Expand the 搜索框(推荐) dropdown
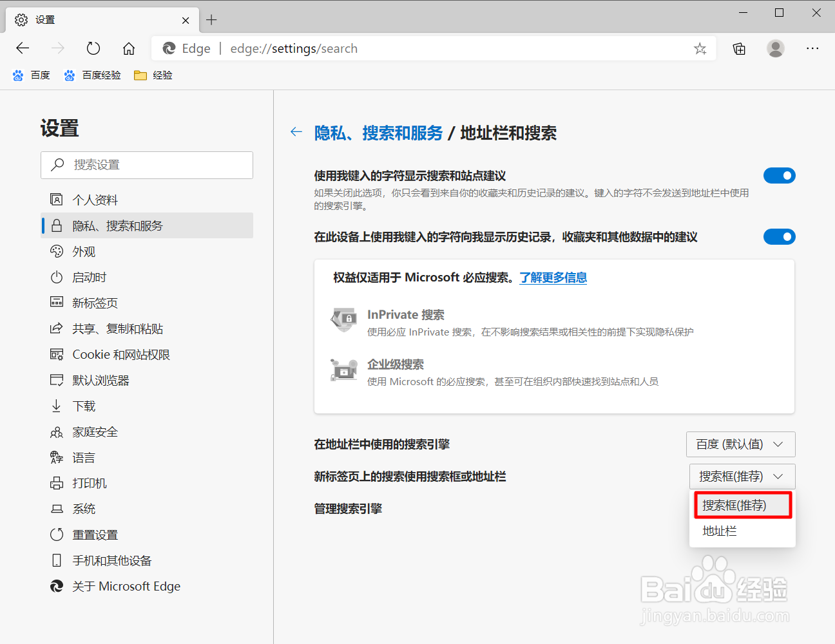This screenshot has height=644, width=835. (x=742, y=476)
